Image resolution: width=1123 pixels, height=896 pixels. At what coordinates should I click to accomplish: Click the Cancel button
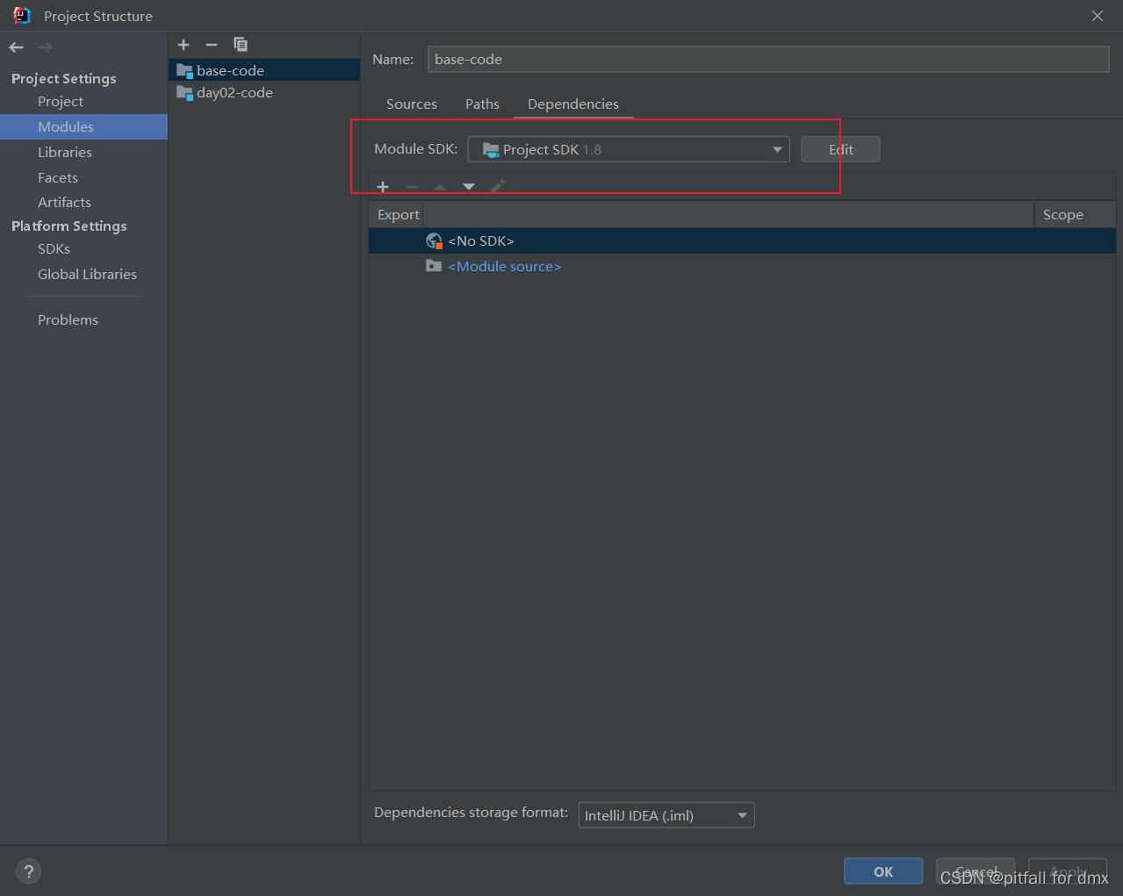point(975,871)
